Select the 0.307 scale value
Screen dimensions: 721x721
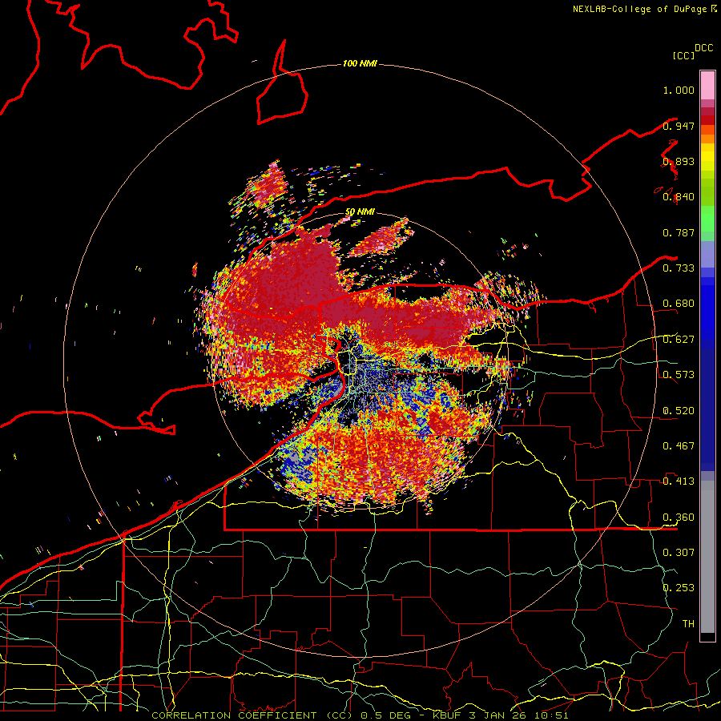(679, 552)
